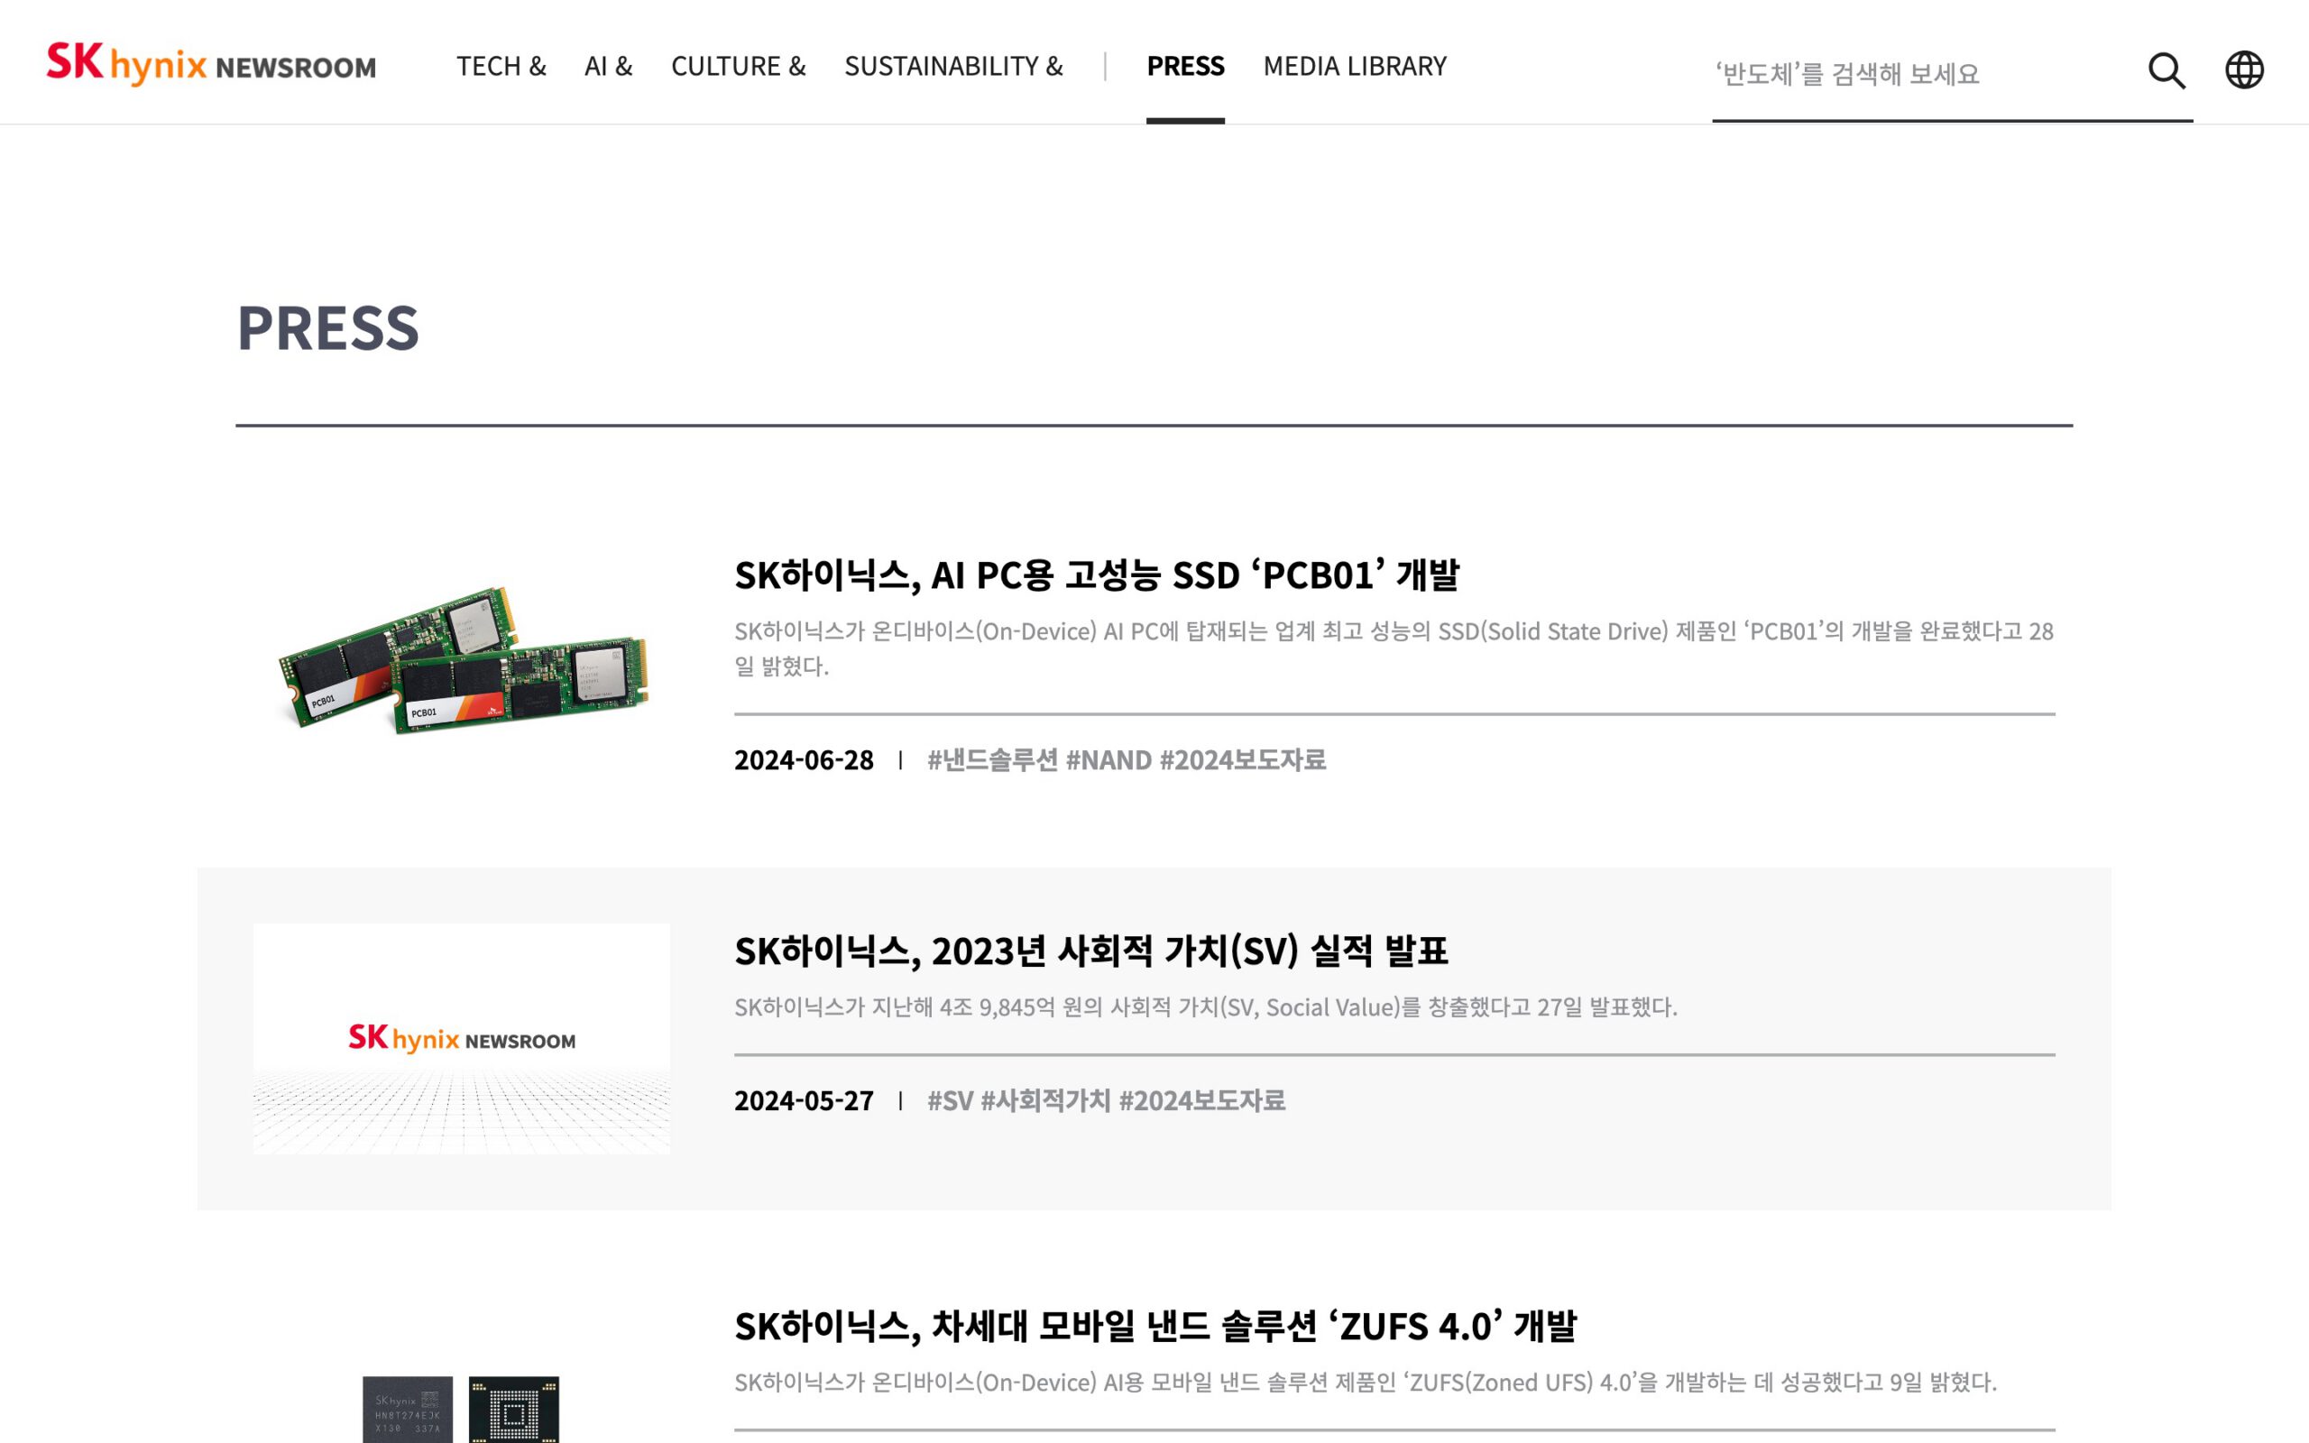Open the 2023 사회적 가치(SV) article headline
This screenshot has height=1443, width=2309.
coord(1090,951)
